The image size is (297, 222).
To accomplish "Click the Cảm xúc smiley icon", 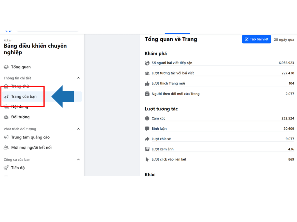I will 147,118.
